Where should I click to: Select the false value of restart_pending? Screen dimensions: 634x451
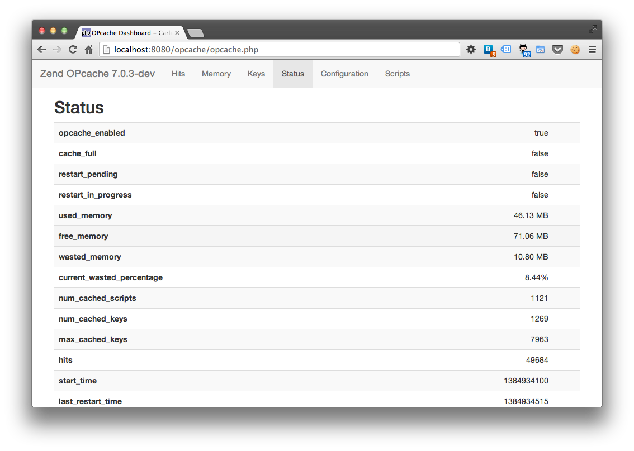[540, 174]
